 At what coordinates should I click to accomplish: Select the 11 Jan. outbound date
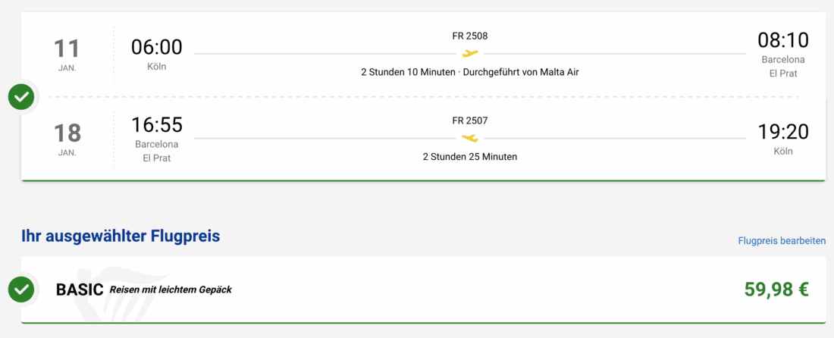point(67,55)
